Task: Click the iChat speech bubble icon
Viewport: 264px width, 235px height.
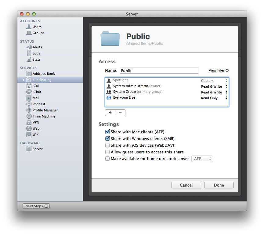Action: tap(29, 92)
